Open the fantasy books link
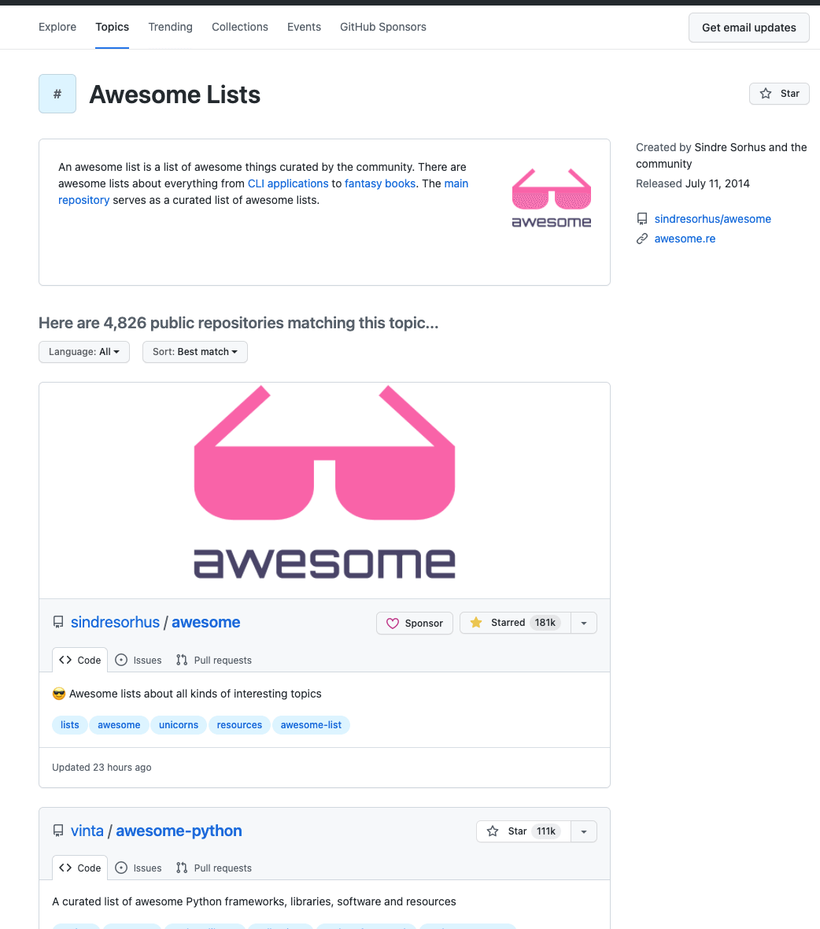This screenshot has width=820, height=929. click(x=380, y=183)
